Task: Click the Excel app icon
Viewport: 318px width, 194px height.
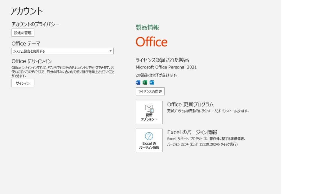Action: [145, 82]
